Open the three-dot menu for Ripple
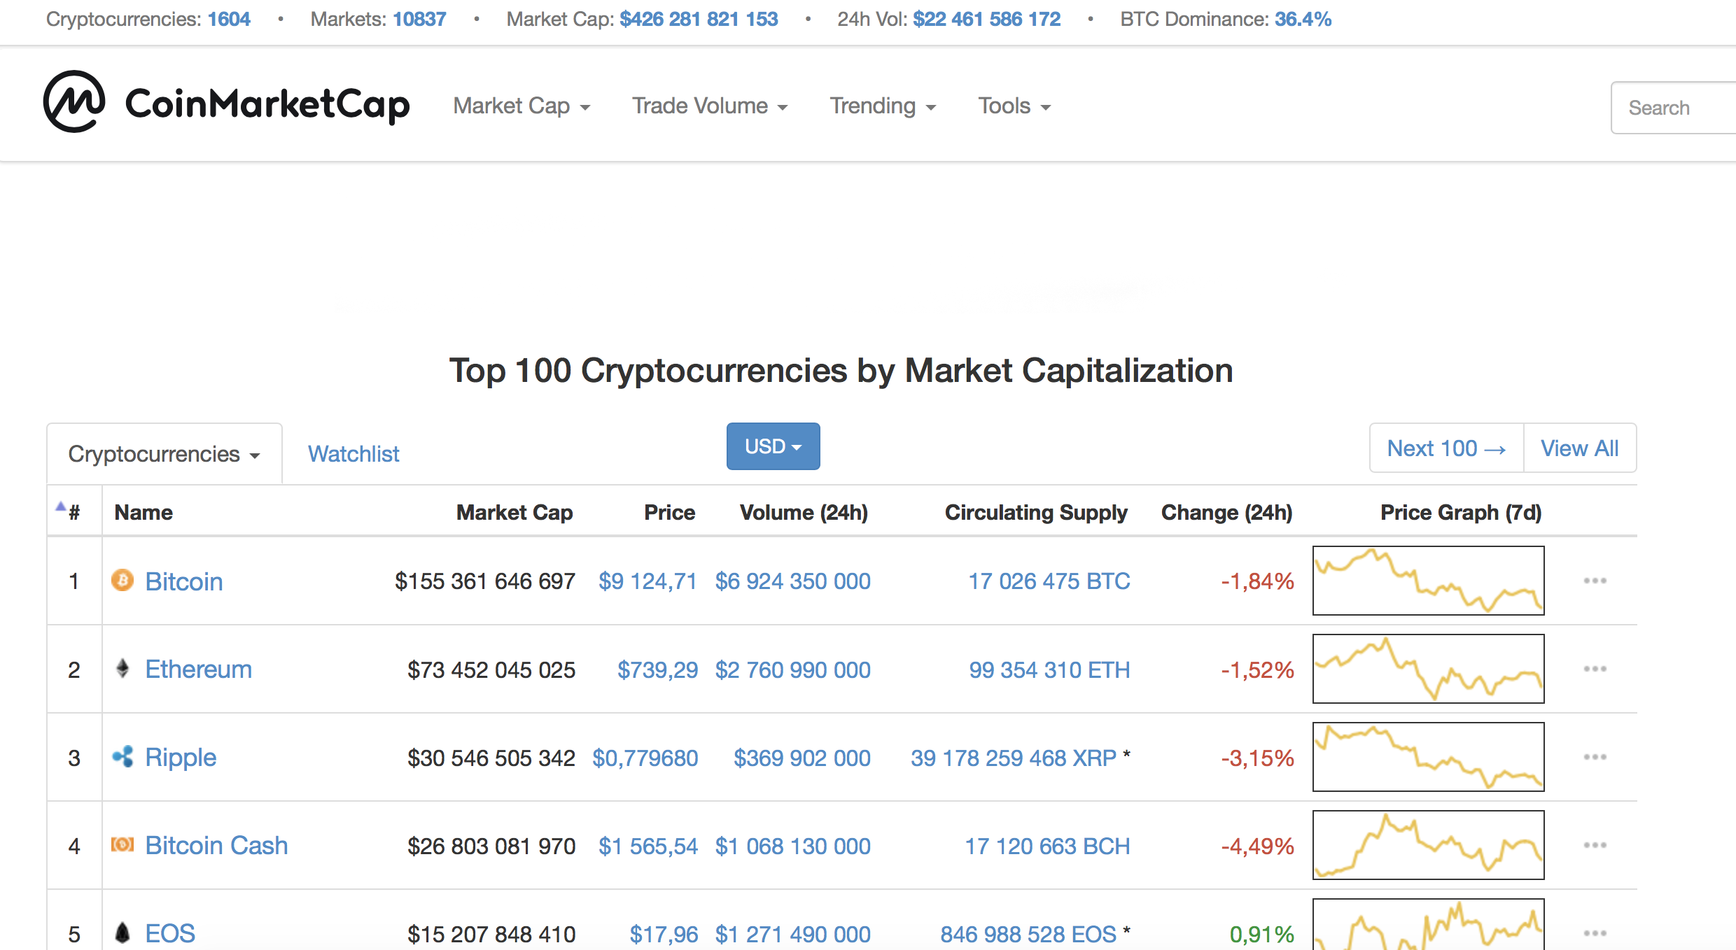The height and width of the screenshot is (950, 1736). (x=1595, y=757)
